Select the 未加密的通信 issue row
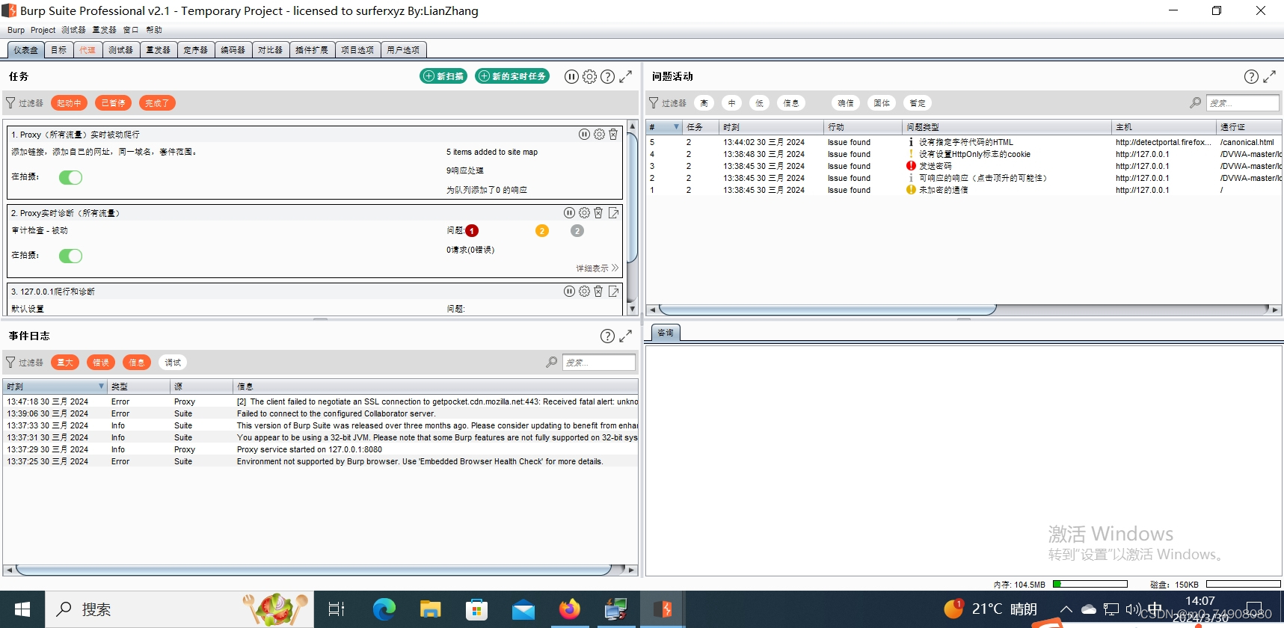1284x628 pixels. pos(963,190)
